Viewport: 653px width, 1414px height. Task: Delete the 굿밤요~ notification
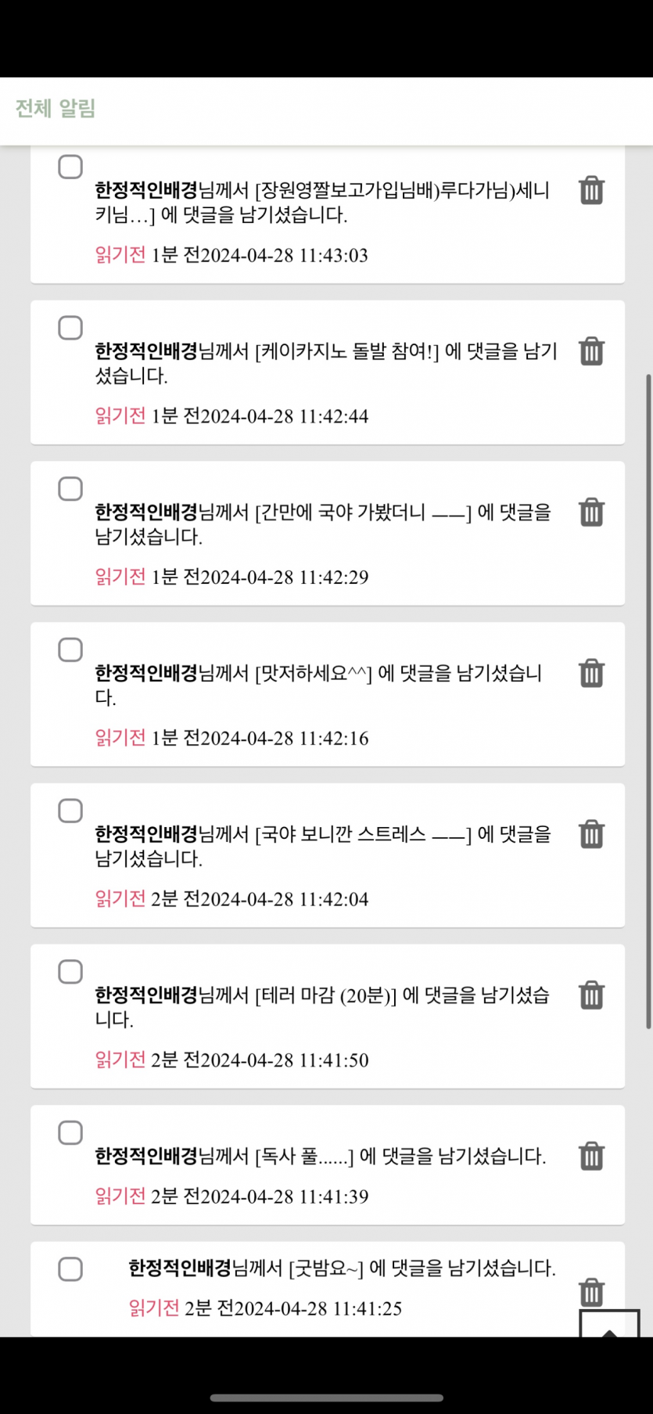(591, 1291)
